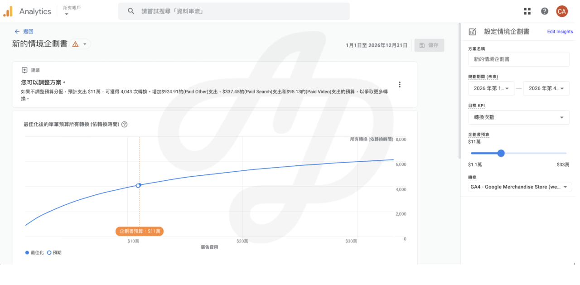Click the Google Analytics logo
580x285 pixels.
8,11
